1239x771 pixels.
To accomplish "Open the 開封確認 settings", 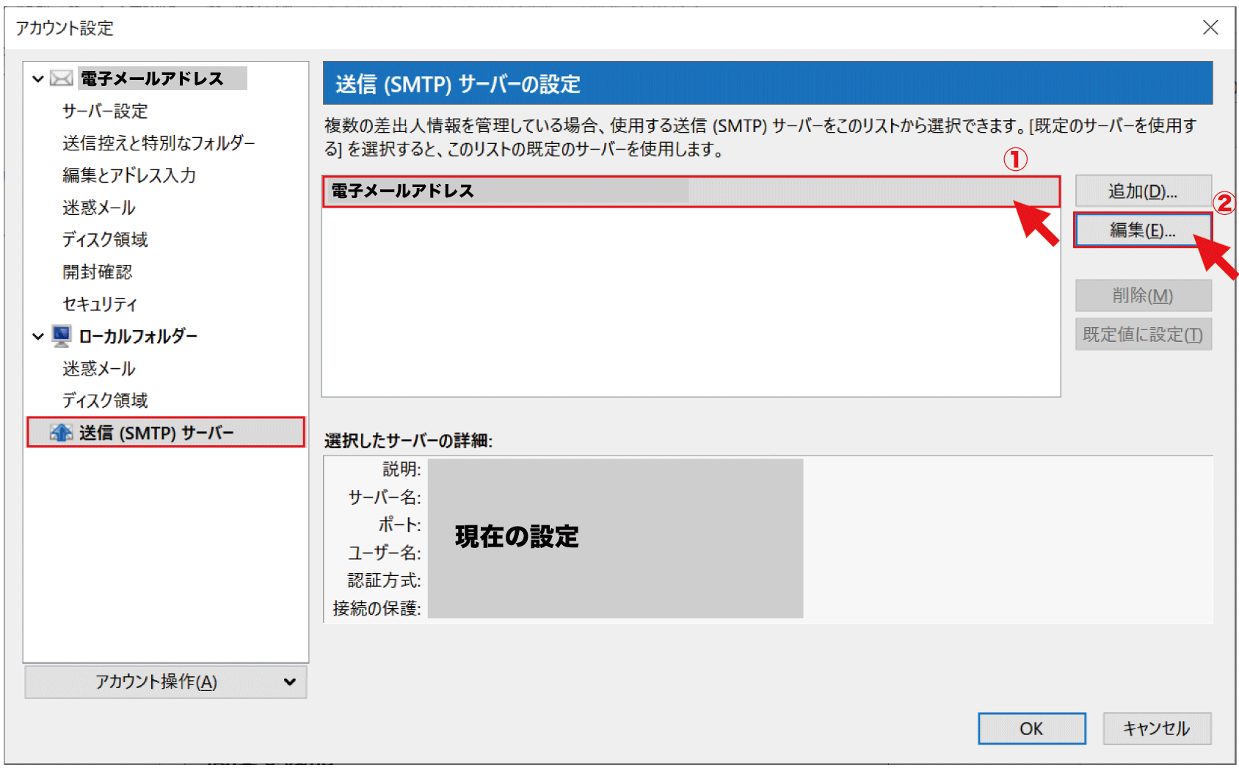I will pyautogui.click(x=98, y=272).
